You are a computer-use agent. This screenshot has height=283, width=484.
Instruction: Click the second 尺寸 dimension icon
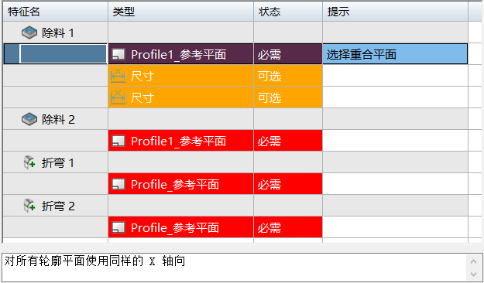pyautogui.click(x=118, y=97)
